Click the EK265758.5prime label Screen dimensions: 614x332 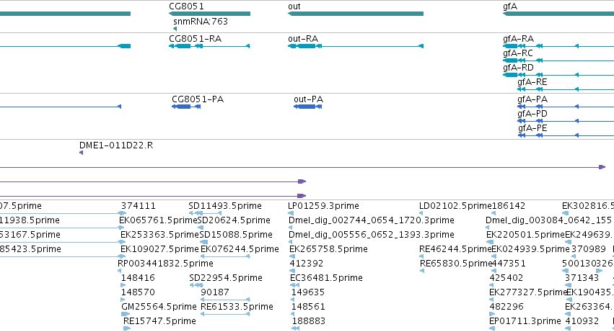[x=328, y=249]
